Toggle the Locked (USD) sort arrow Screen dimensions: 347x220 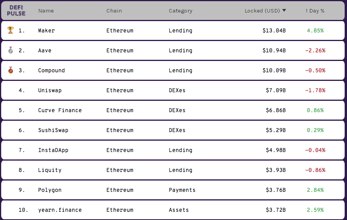pyautogui.click(x=284, y=11)
